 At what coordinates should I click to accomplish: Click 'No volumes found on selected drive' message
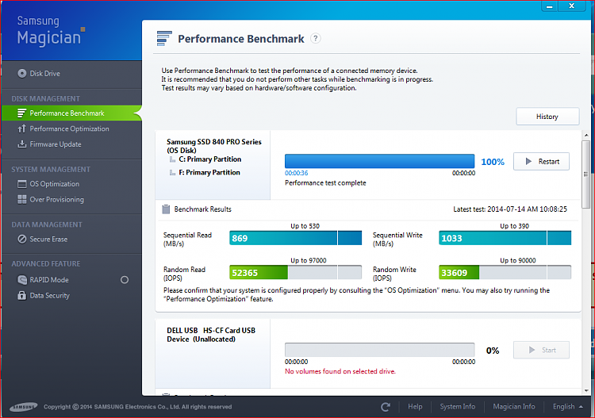tap(340, 371)
